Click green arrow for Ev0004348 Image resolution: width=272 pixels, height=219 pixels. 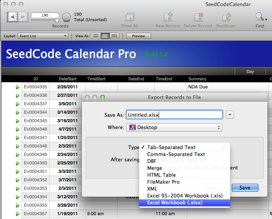(18, 146)
